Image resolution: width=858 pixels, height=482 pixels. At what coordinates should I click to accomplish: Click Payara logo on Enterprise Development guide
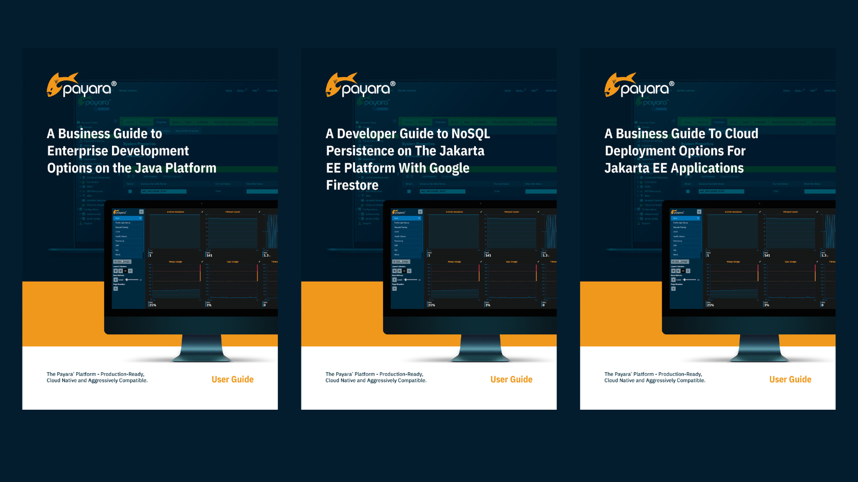pos(81,86)
